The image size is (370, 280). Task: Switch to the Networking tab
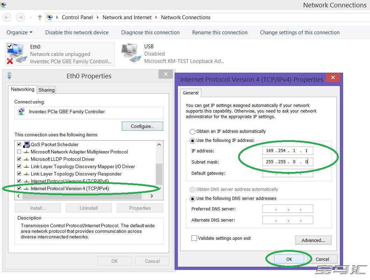(22, 89)
